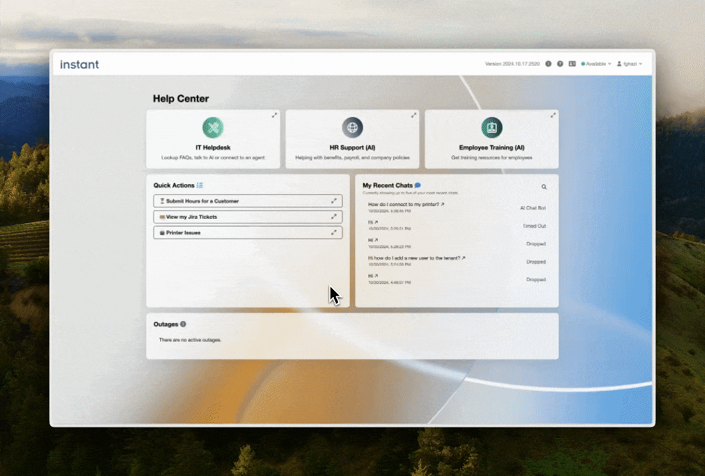Click the hourglass icon on Submit Hours
The width and height of the screenshot is (705, 476).
162,201
